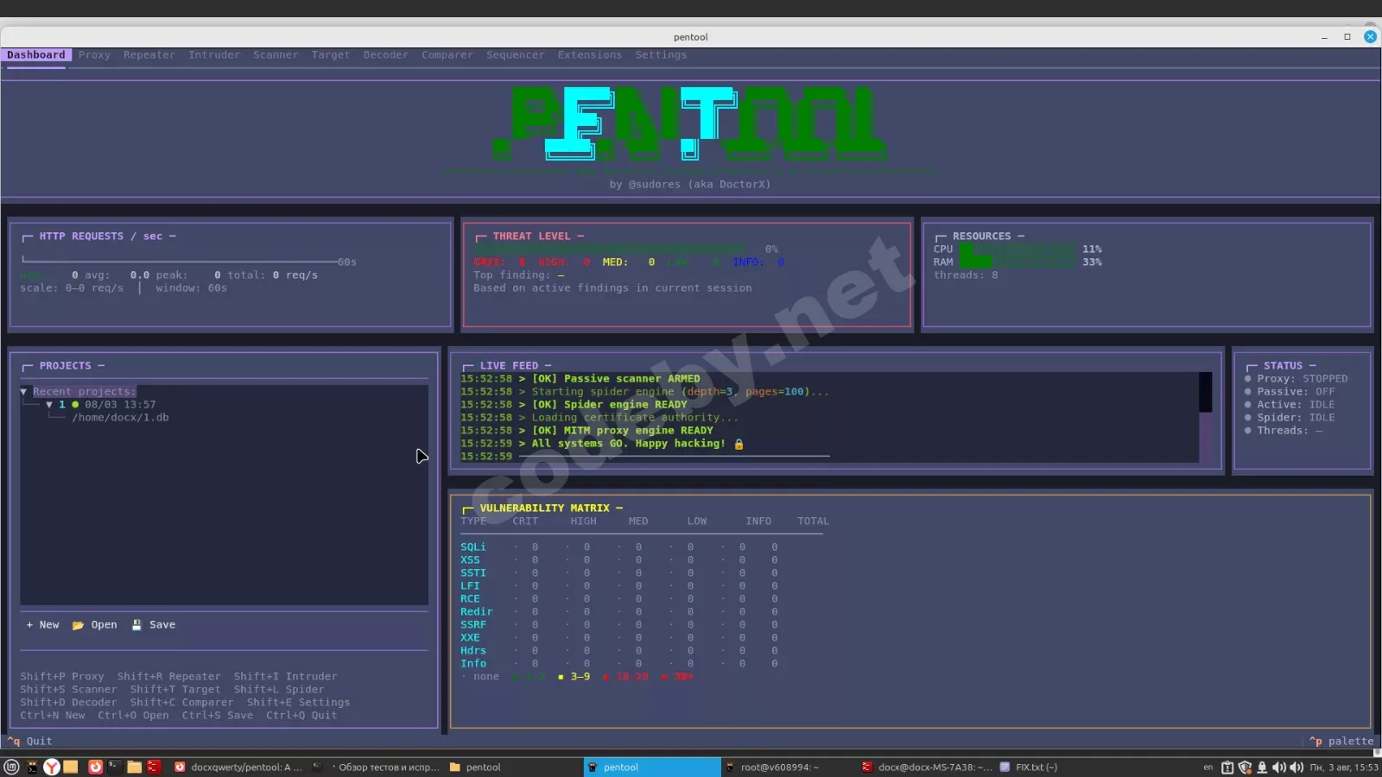Screen dimensions: 1382x777
Task: Collapse the Recent projects tree node
Action: tap(23, 392)
